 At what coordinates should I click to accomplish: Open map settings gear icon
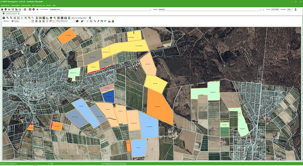tap(4, 18)
